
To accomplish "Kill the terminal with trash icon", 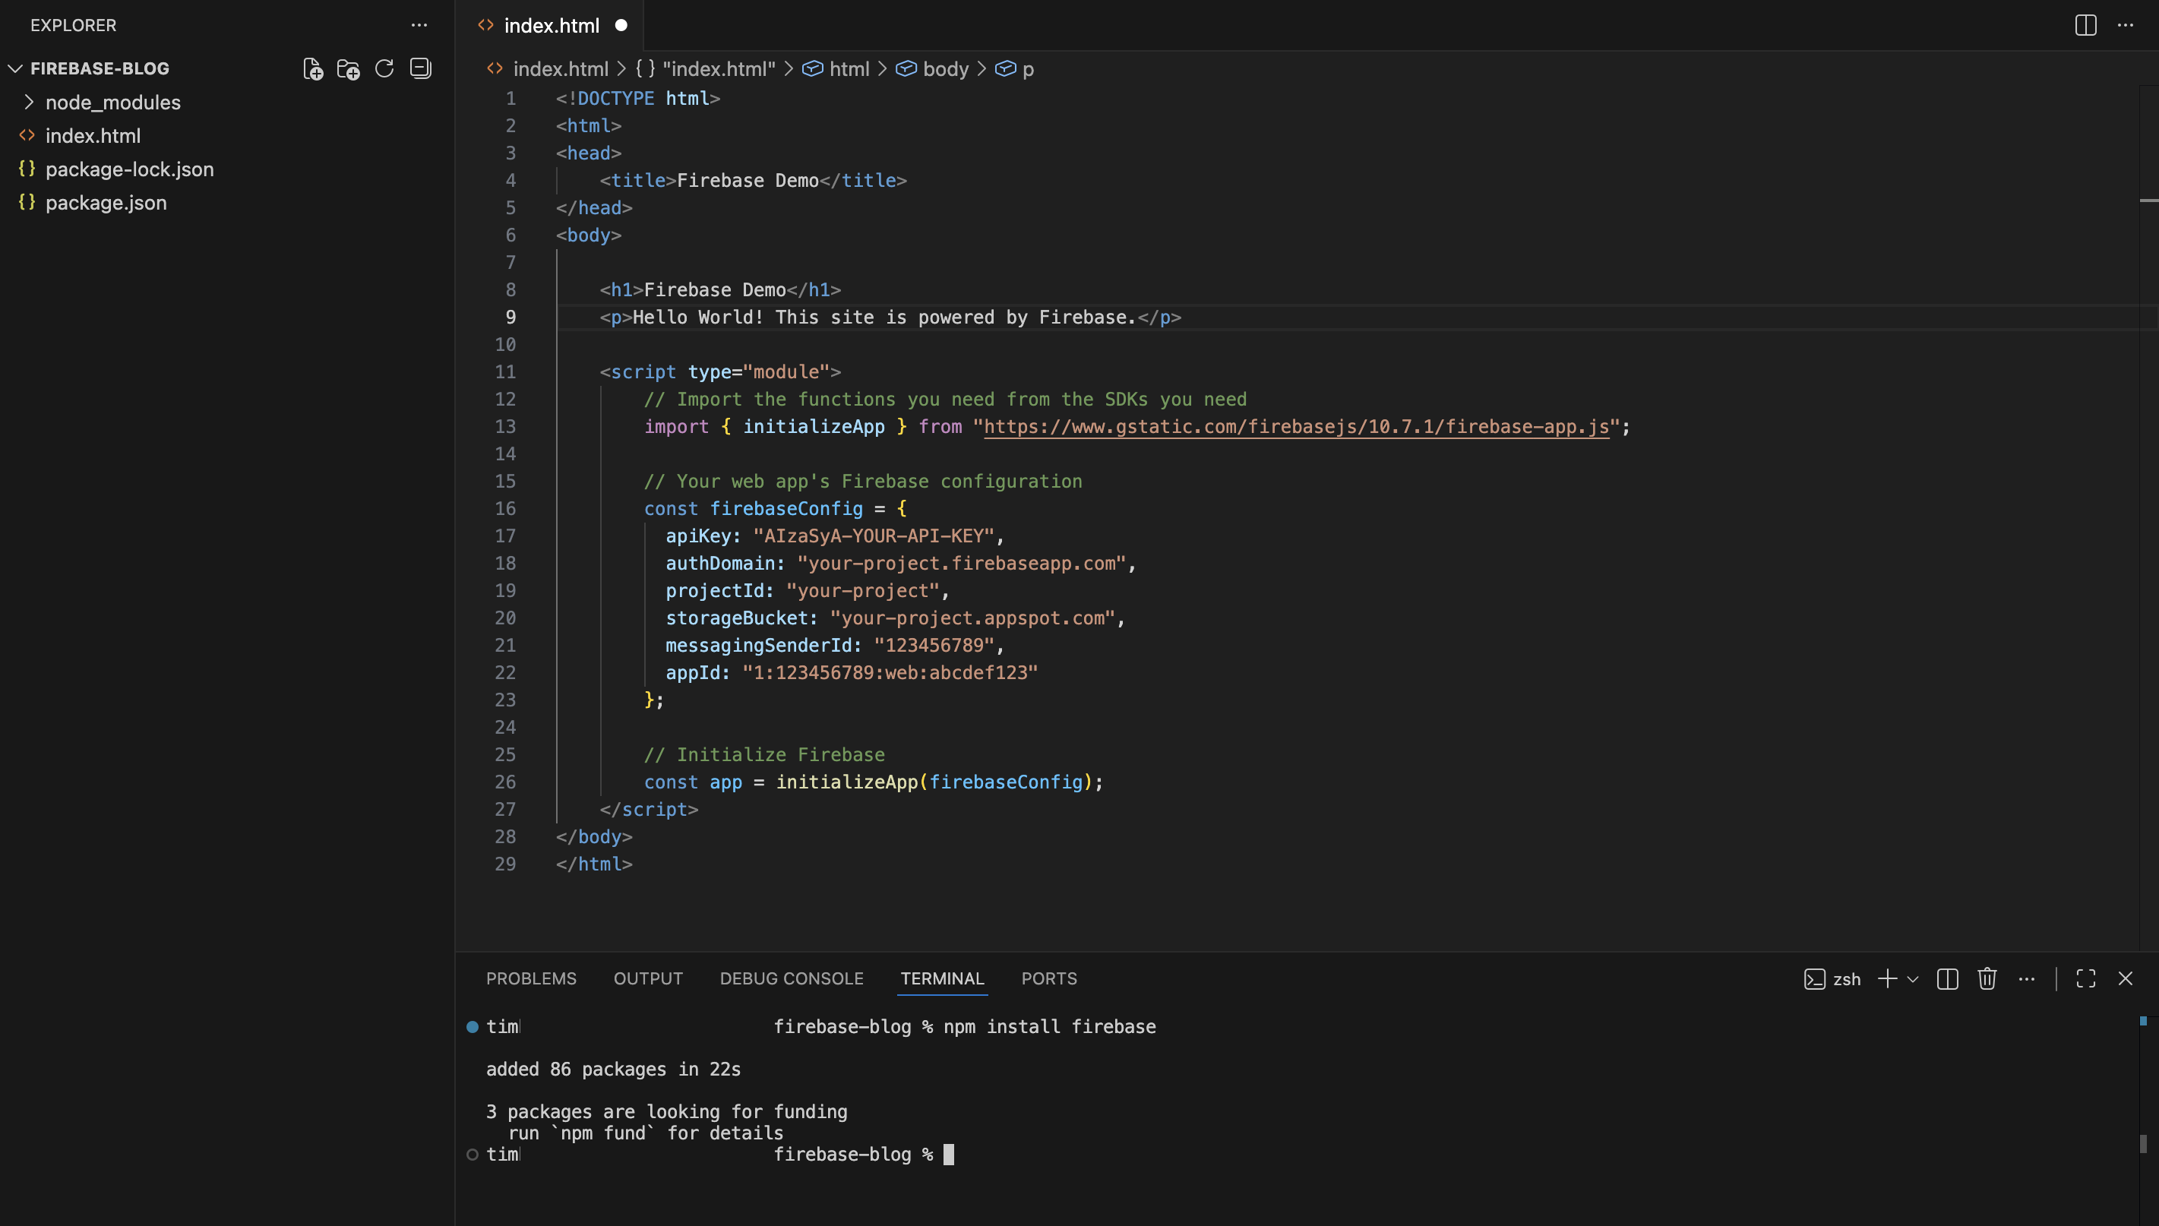I will click(x=1987, y=978).
